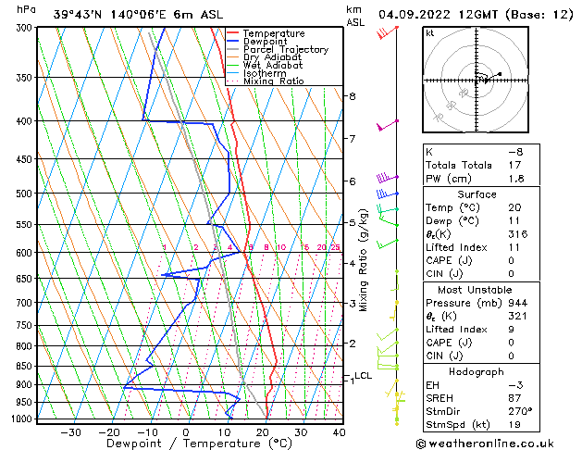Image resolution: width=582 pixels, height=450 pixels.
Task: Click the blue Dewpoint legend line sample
Action: coord(233,41)
